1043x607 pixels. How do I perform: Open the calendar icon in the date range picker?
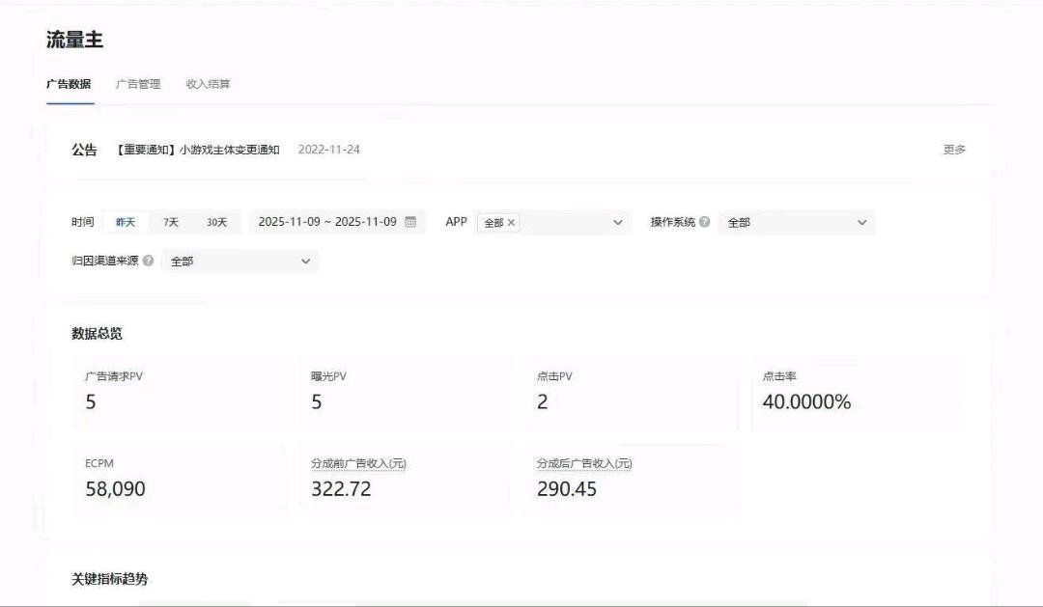coord(410,221)
